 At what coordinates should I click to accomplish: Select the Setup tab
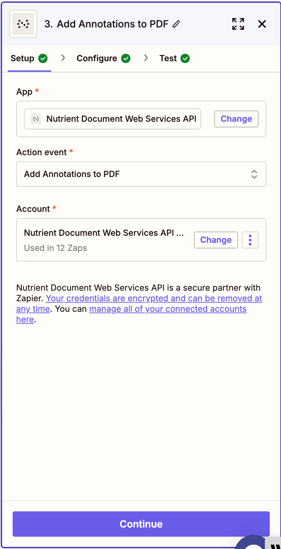click(x=21, y=58)
